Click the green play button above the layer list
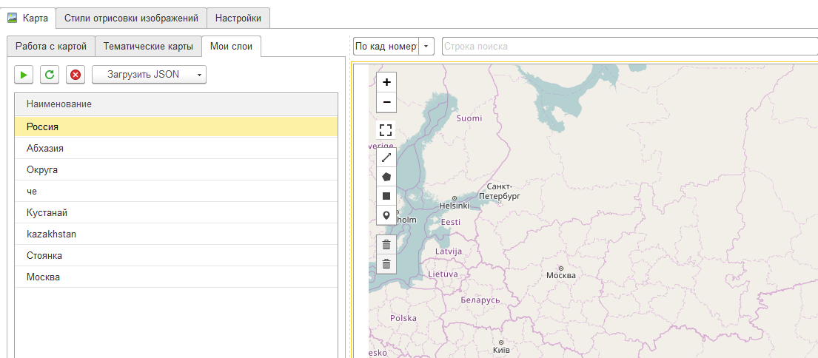The image size is (818, 358). click(24, 75)
